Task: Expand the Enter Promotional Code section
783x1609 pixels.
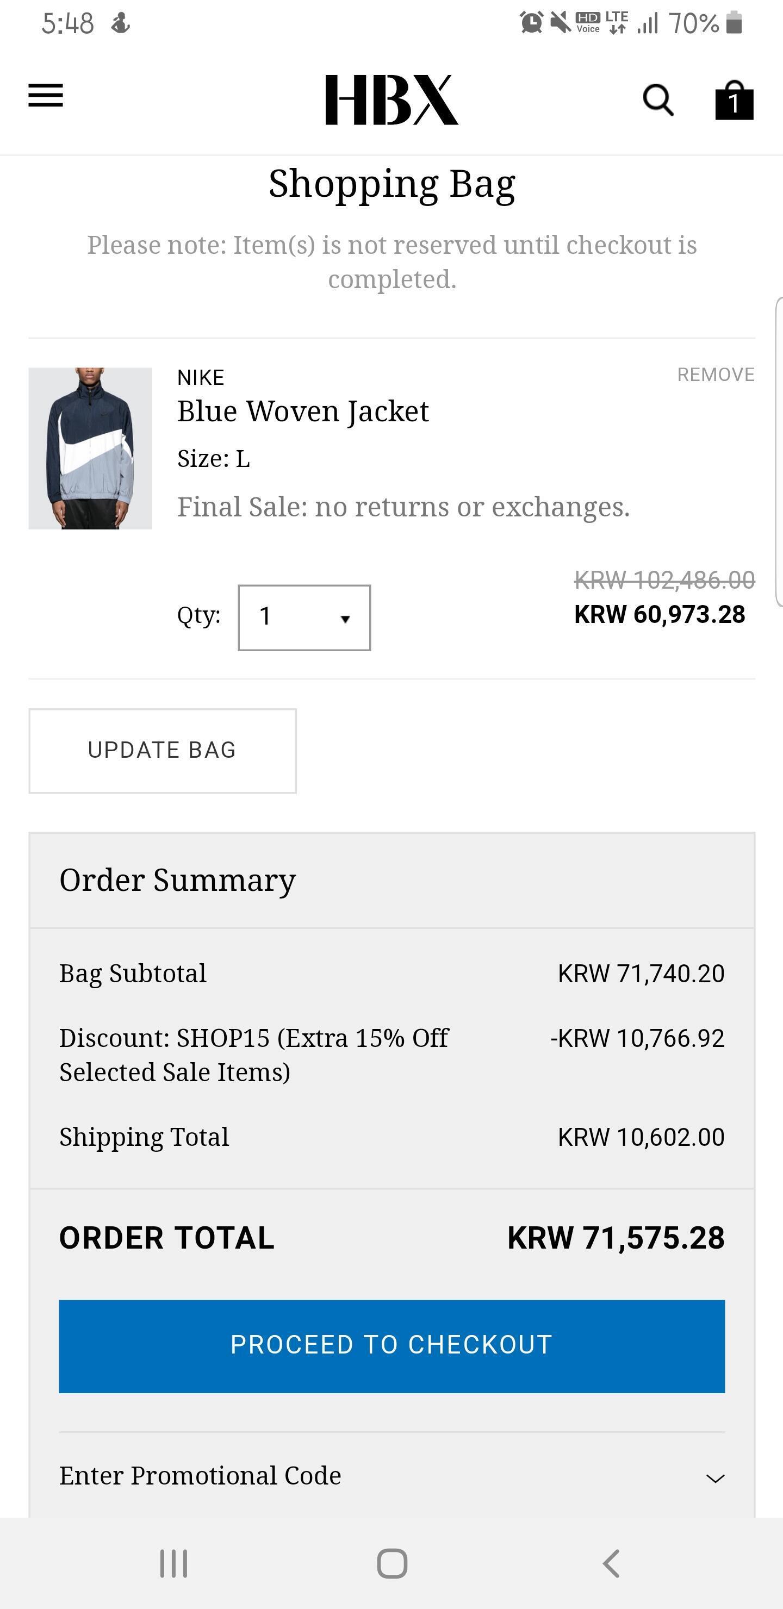Action: 392,1475
